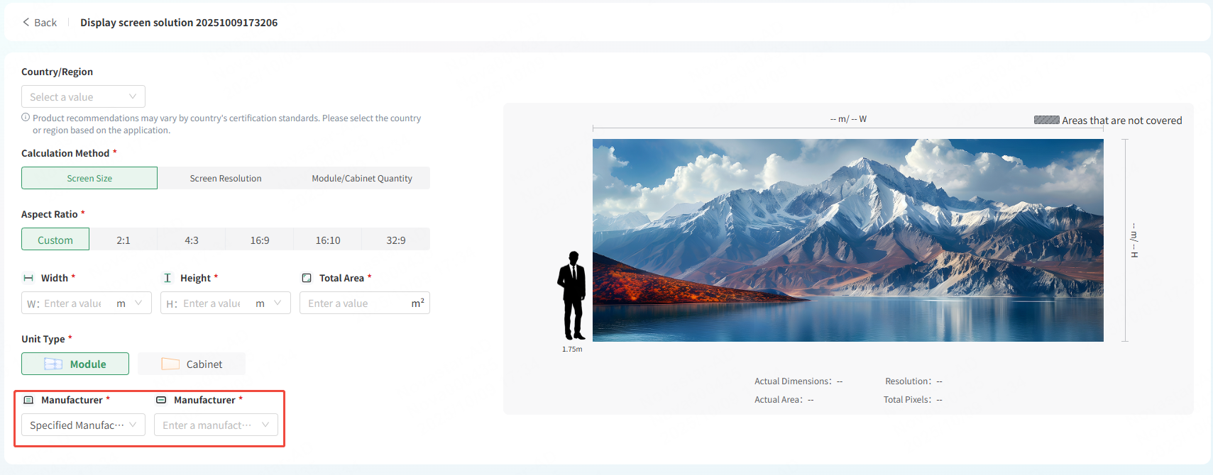Click the Total Area input field
The image size is (1213, 475).
pyautogui.click(x=355, y=303)
